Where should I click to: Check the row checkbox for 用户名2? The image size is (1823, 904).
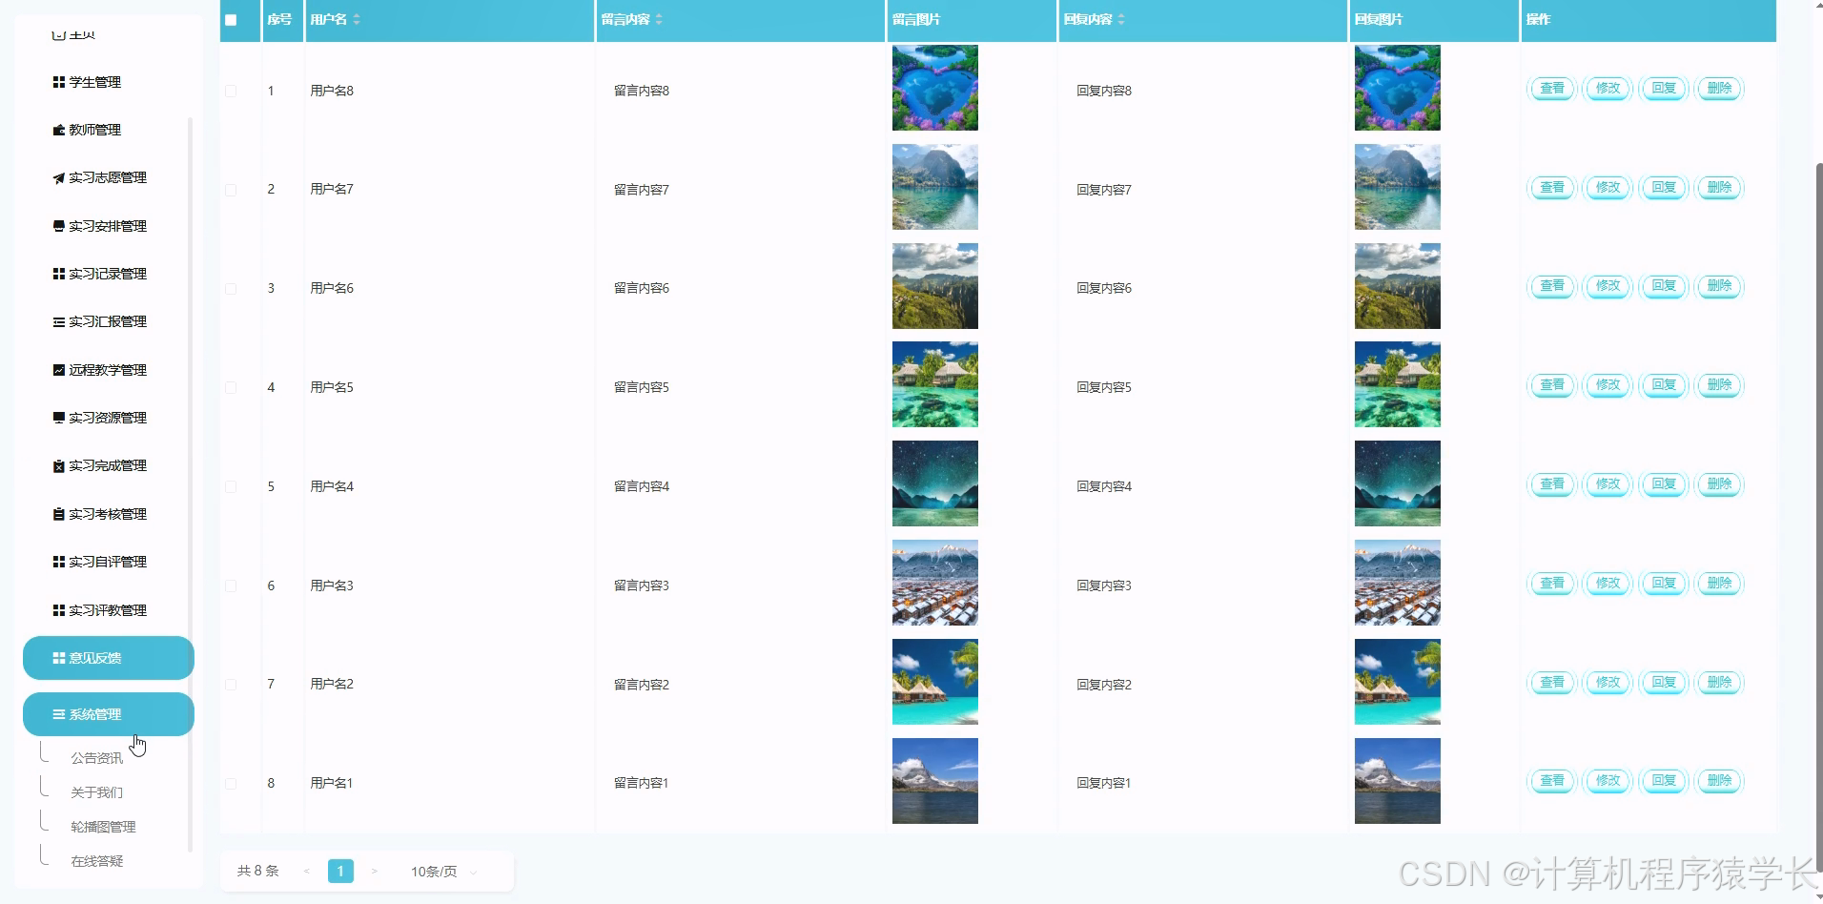click(231, 685)
